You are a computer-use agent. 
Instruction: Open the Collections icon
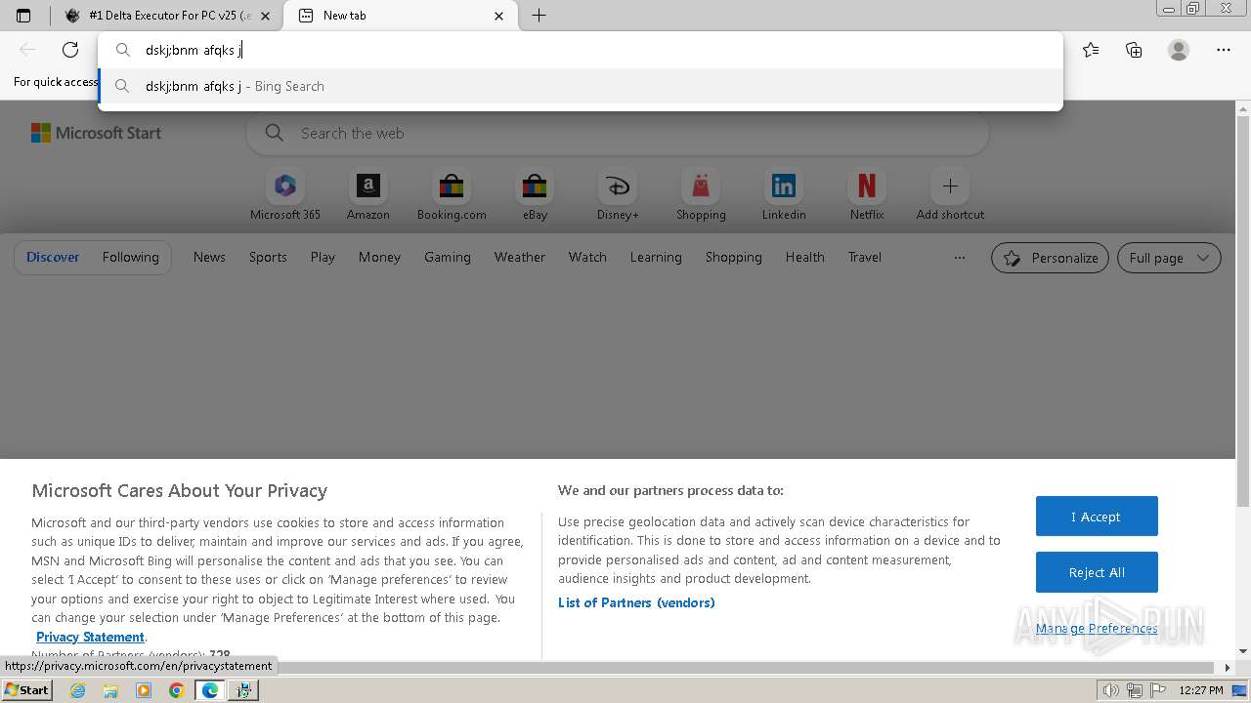coord(1134,50)
